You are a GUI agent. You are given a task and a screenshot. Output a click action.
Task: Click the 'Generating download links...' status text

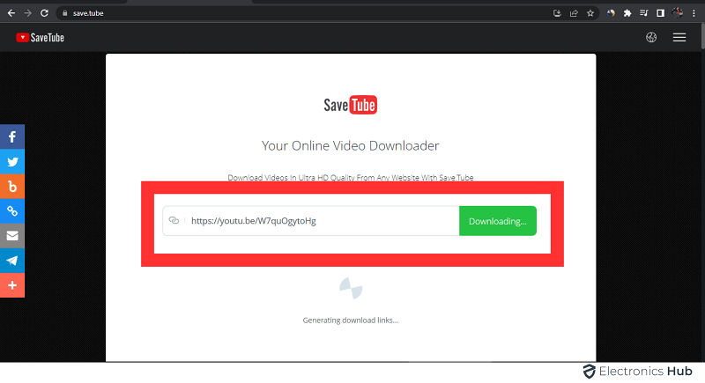coord(350,320)
